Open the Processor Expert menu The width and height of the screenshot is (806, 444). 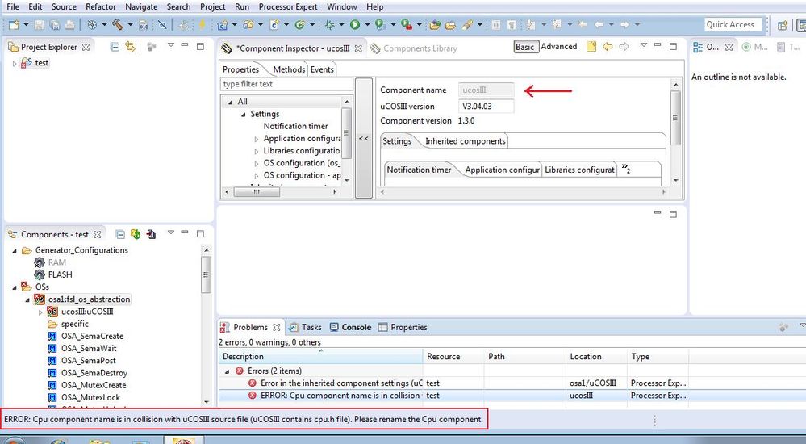[x=288, y=6]
